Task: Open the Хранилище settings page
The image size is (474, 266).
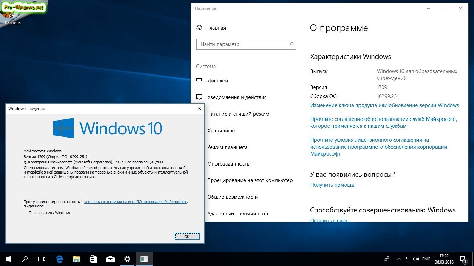Action: 221,131
